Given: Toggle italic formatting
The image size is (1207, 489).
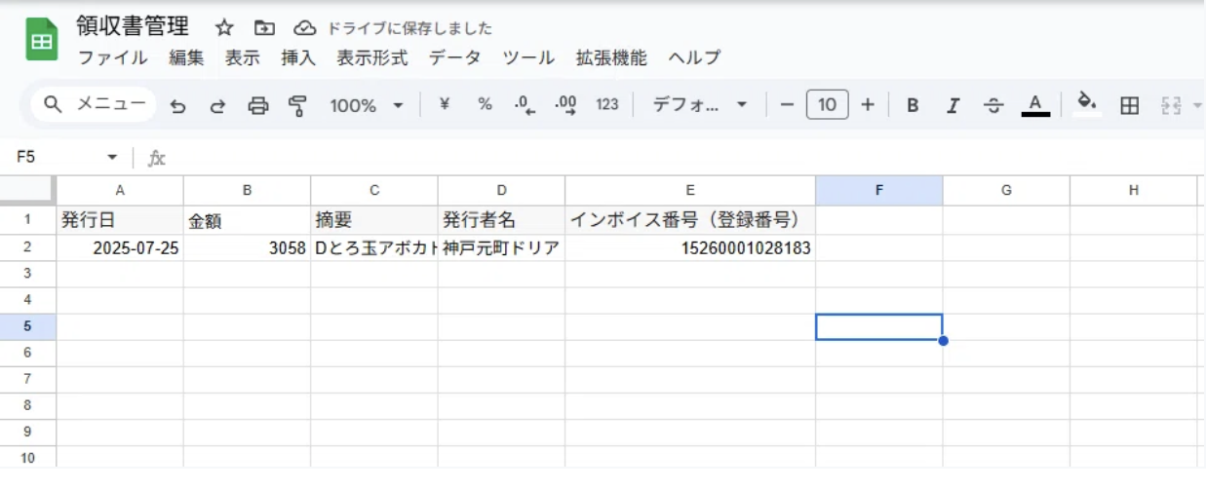Looking at the screenshot, I should [x=954, y=106].
